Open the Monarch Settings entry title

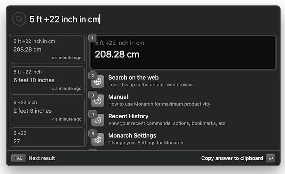pos(132,135)
